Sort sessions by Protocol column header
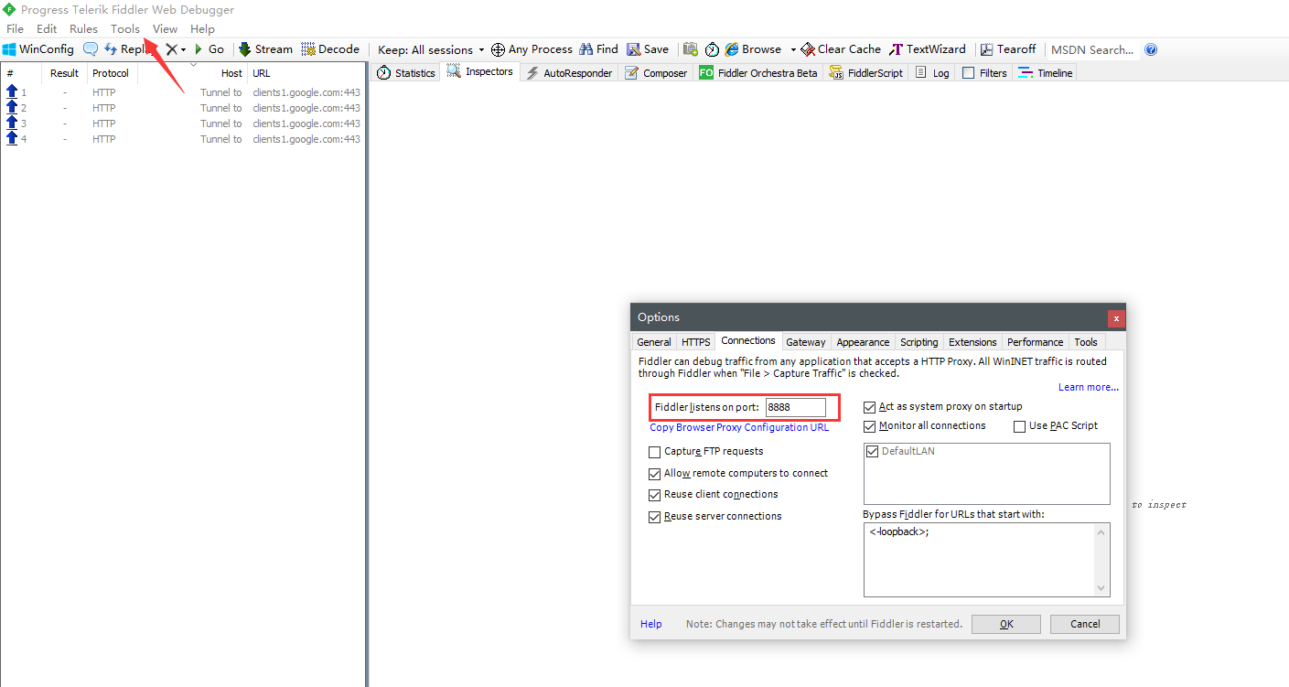Screen dimensions: 1289x687 point(111,73)
